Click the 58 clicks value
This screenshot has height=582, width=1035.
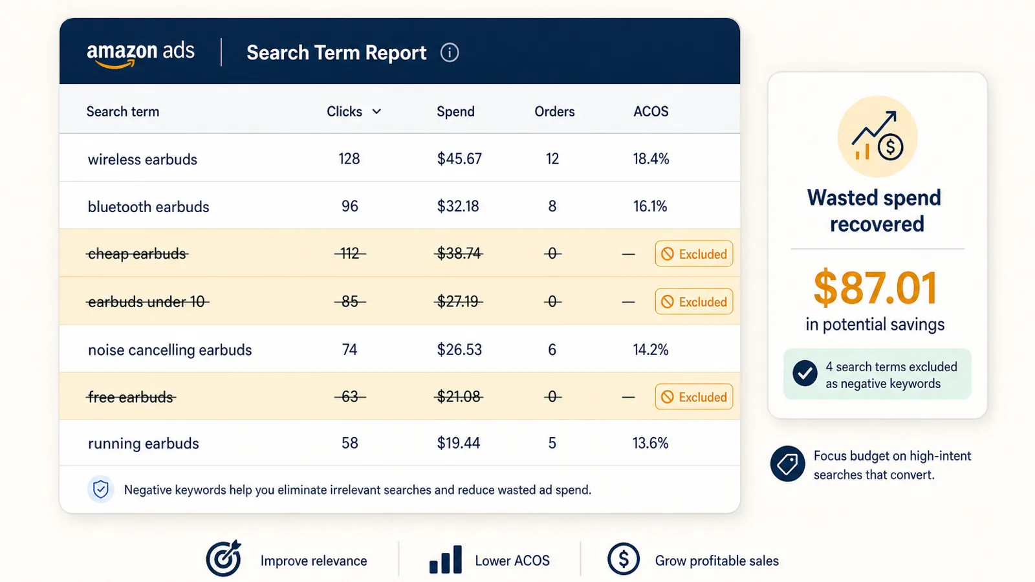pyautogui.click(x=350, y=443)
